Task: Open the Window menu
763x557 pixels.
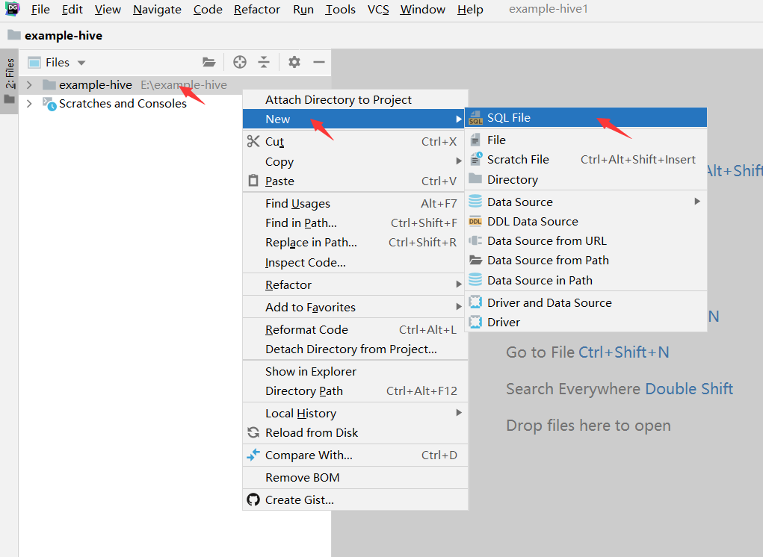Action: [x=422, y=9]
